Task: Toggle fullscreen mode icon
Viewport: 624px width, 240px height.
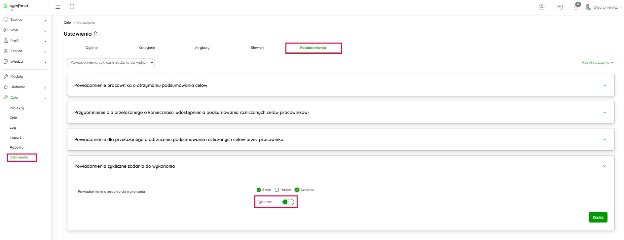Action: (72, 7)
